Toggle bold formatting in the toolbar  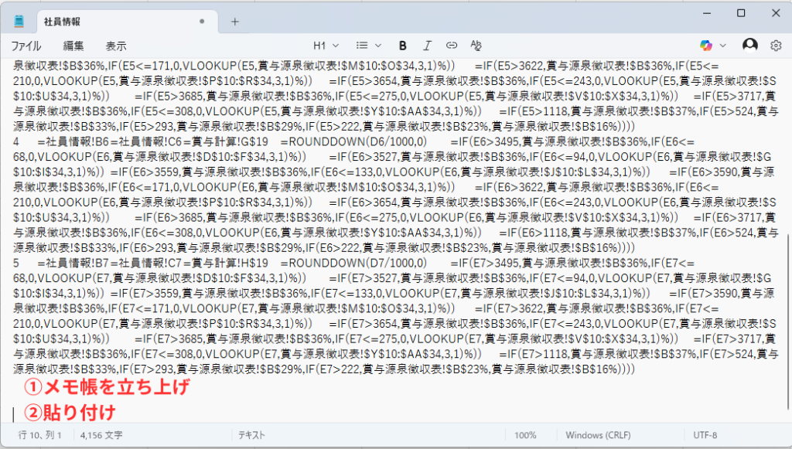coord(402,46)
